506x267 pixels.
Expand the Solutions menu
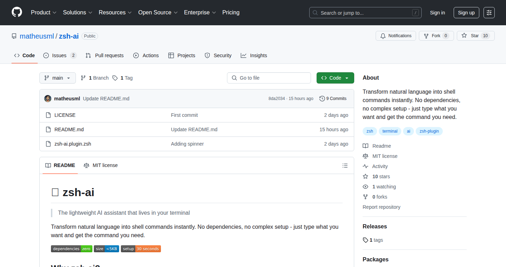pyautogui.click(x=78, y=13)
